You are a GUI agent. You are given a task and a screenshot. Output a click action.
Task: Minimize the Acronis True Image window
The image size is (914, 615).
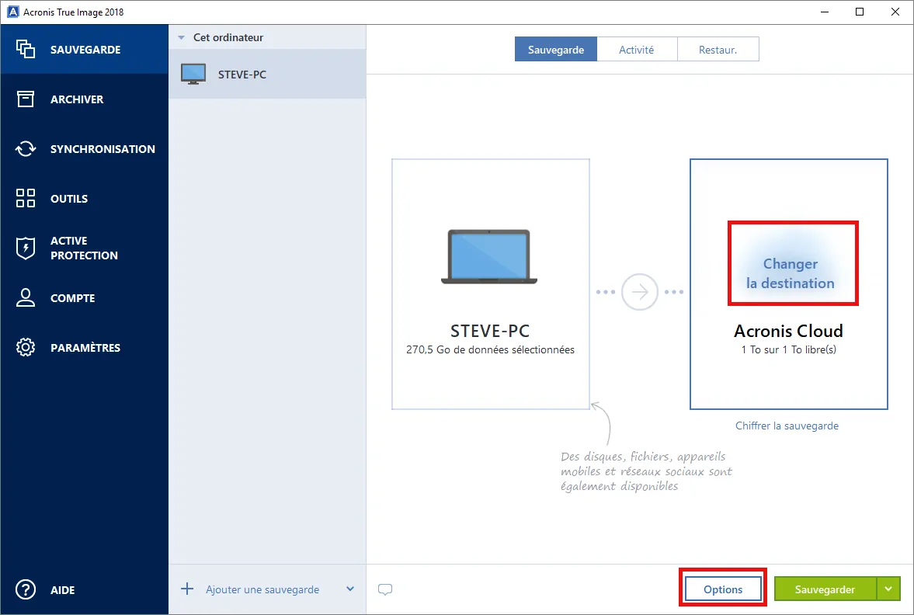coord(824,12)
